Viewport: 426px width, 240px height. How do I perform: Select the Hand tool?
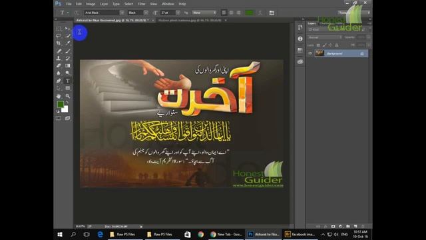tap(59, 96)
